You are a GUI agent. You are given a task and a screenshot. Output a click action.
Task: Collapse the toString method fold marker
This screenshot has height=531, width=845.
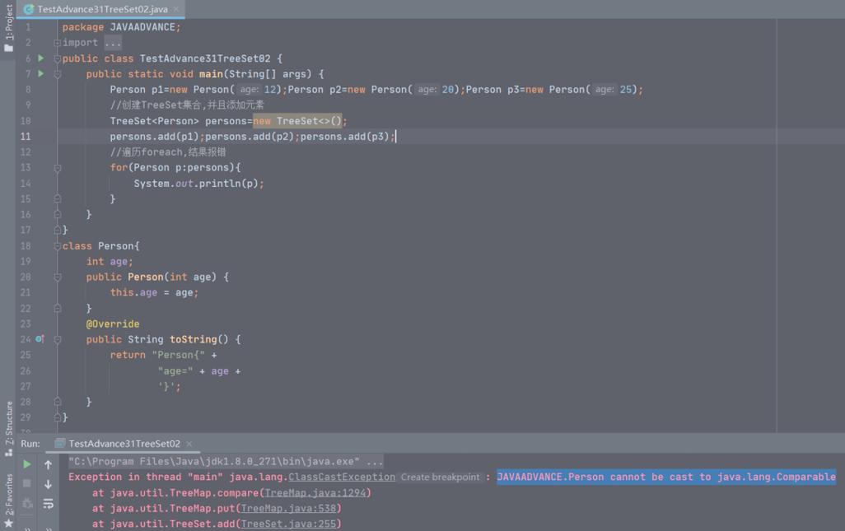57,340
